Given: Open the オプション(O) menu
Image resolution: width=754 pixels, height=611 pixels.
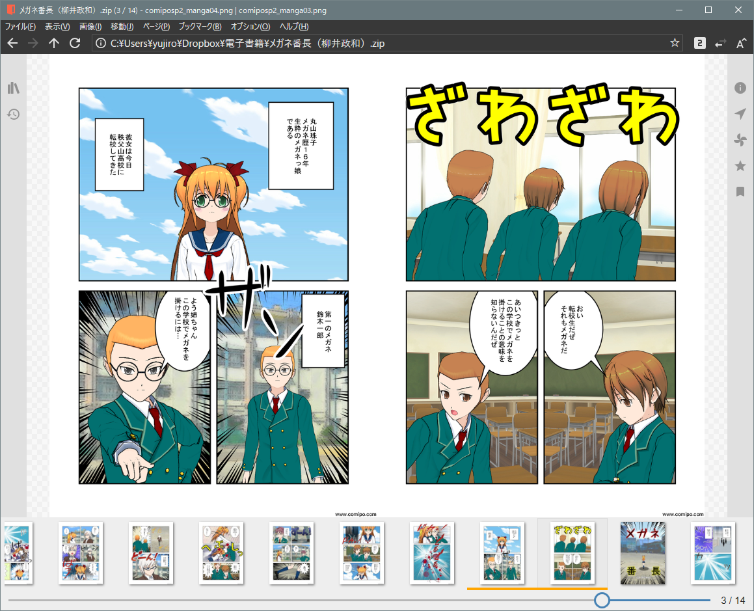Looking at the screenshot, I should pos(250,27).
